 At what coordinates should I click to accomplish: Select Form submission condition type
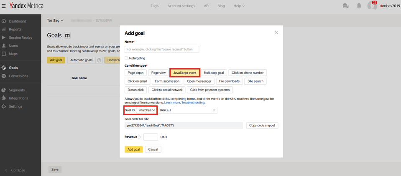point(167,81)
